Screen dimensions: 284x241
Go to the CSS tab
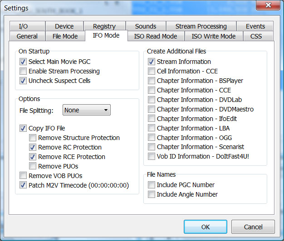coord(256,36)
